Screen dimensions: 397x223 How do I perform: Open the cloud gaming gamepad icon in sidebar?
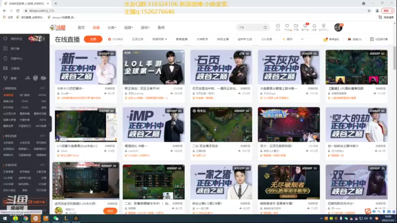tap(5, 68)
